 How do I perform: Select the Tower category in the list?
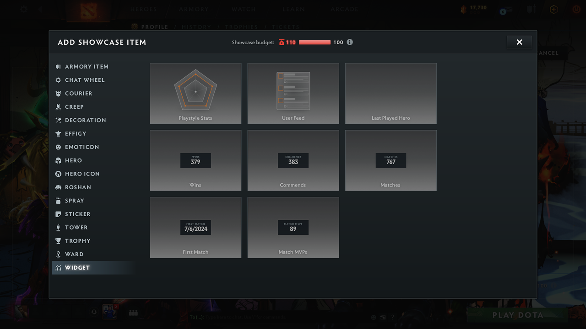(x=75, y=227)
